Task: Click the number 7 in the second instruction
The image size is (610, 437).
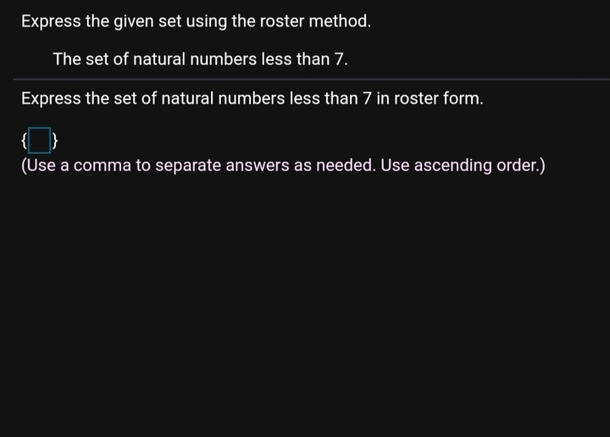Action: [x=367, y=98]
